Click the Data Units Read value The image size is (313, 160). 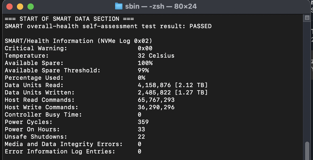pos(173,85)
